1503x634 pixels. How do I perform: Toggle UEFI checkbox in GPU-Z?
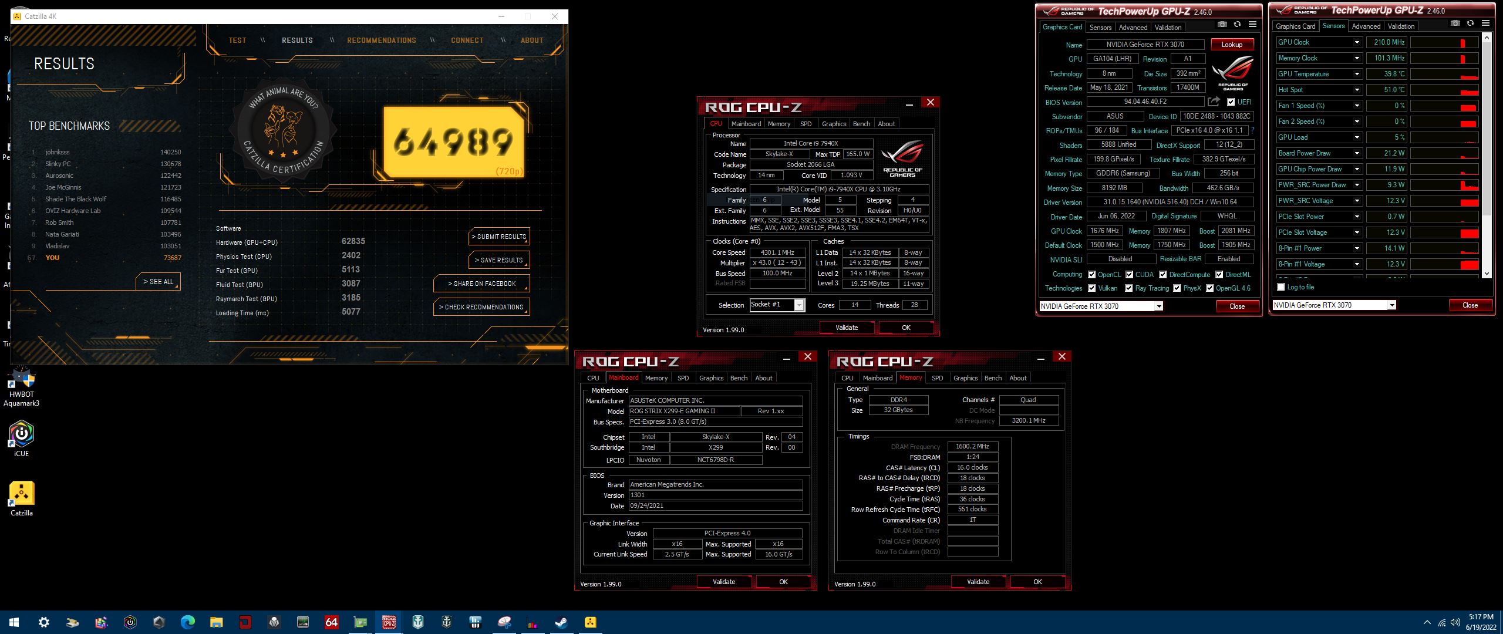pos(1231,102)
